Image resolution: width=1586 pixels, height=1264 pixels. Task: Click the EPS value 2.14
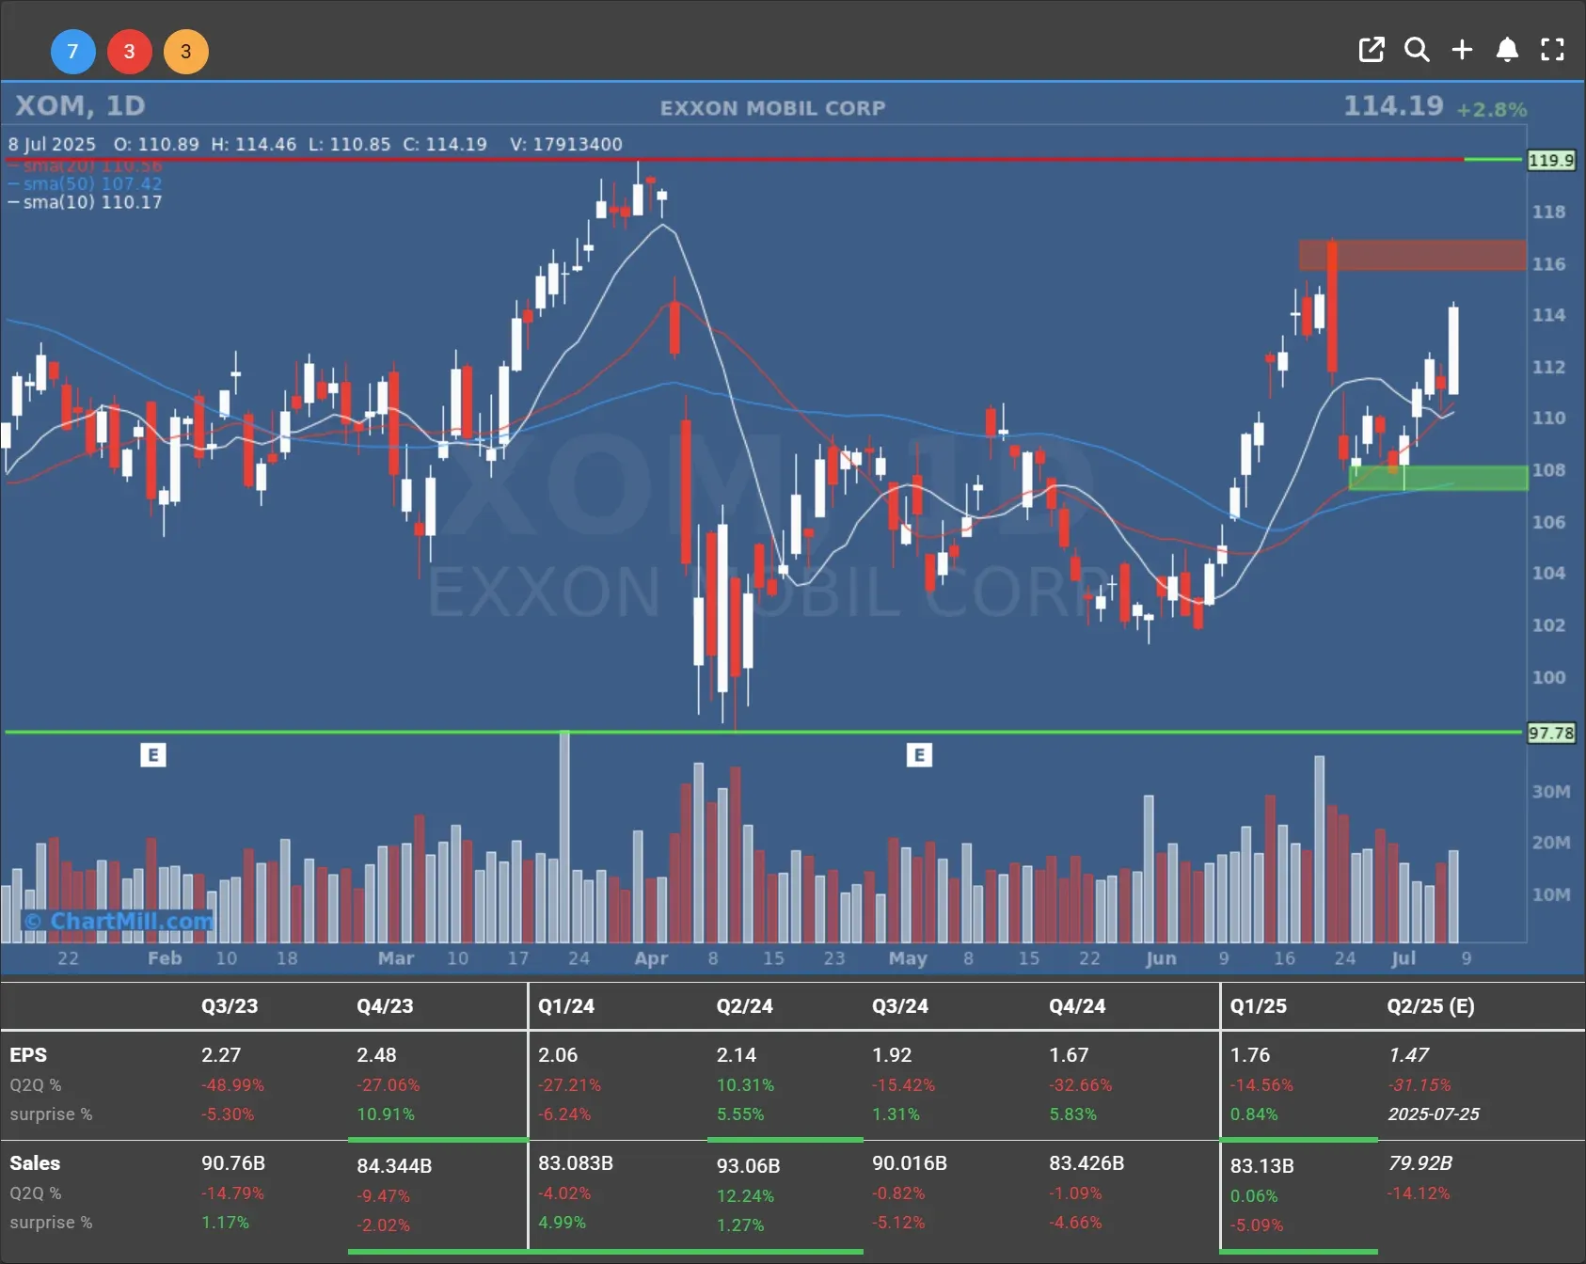tap(737, 1055)
